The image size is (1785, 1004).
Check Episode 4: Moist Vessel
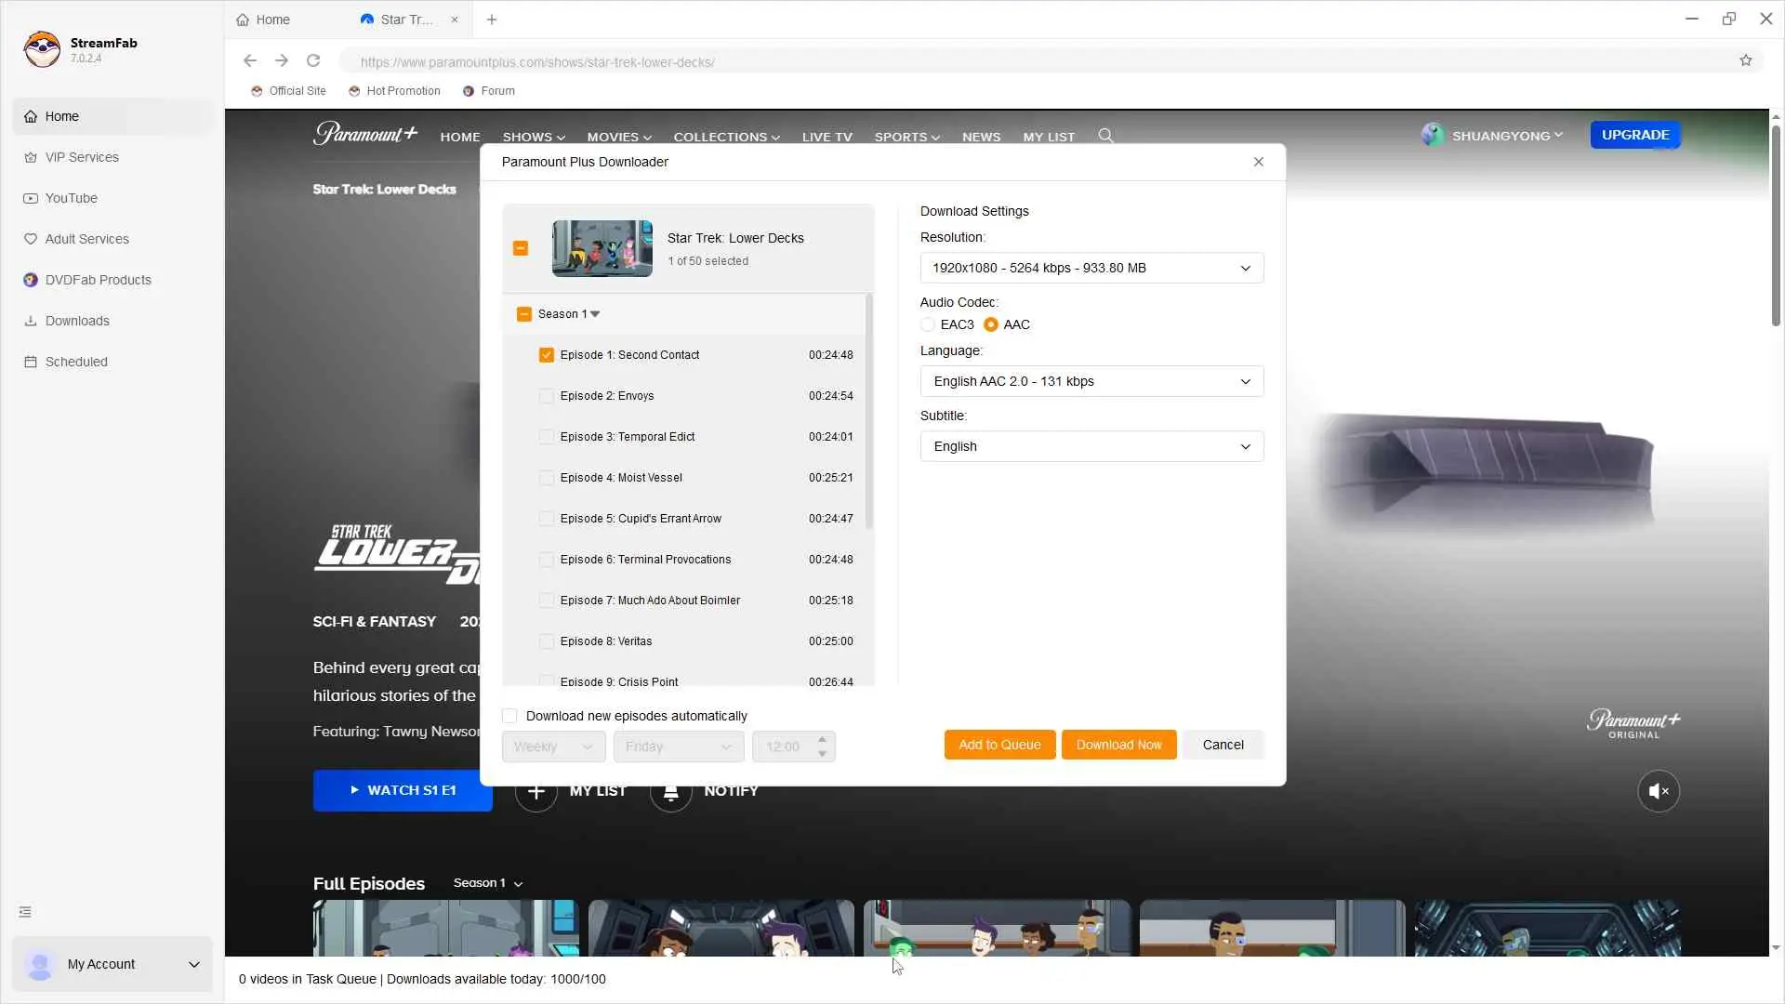pyautogui.click(x=547, y=478)
